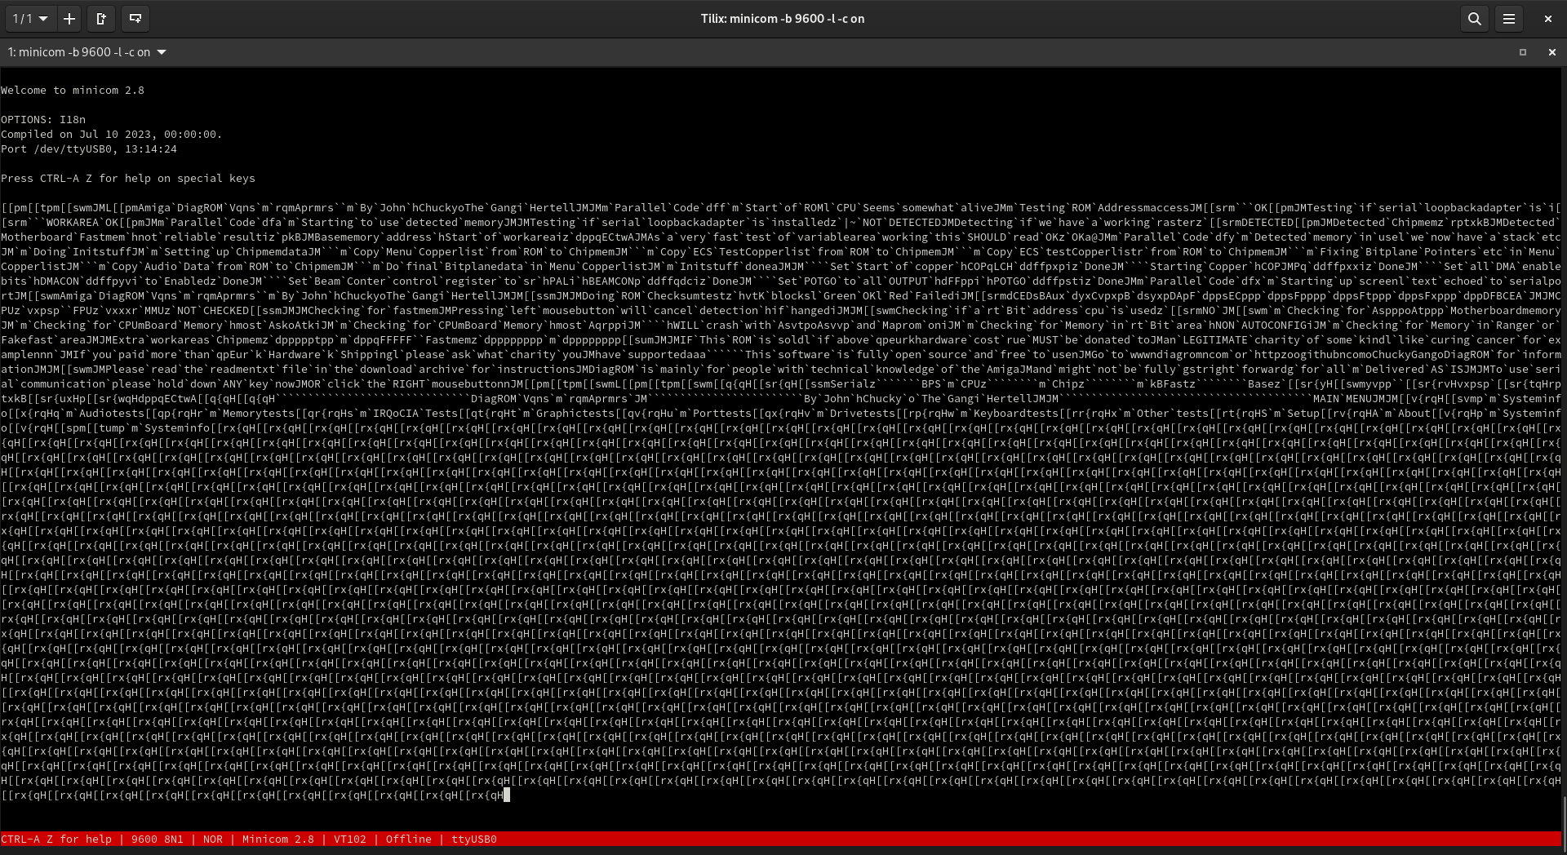Click 'Offline' status bar entry
Viewport: 1567px width, 855px height.
[409, 839]
